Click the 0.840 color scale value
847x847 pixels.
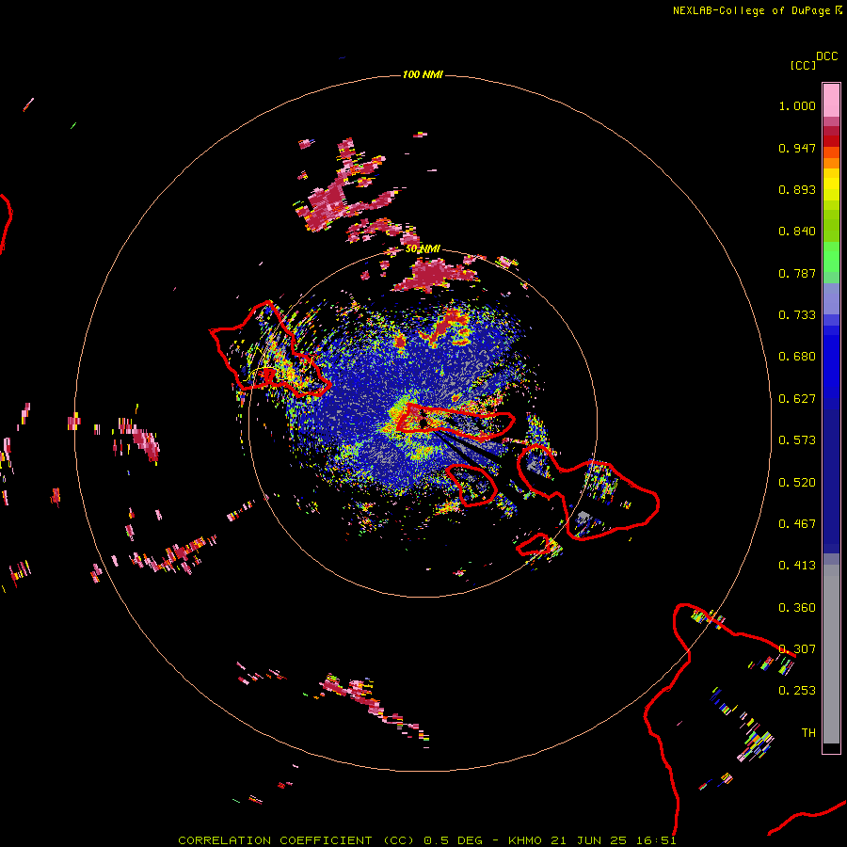tap(797, 232)
